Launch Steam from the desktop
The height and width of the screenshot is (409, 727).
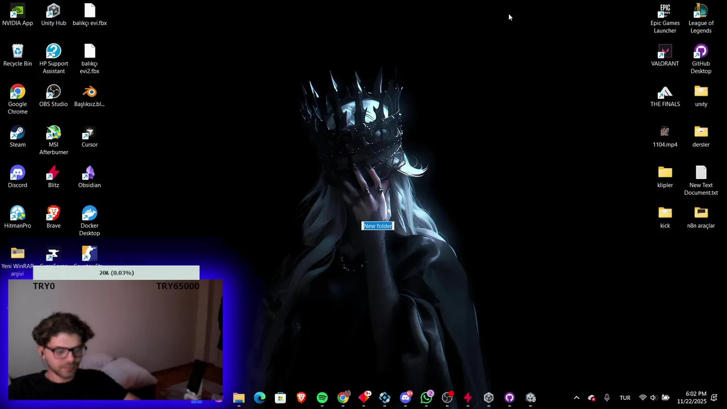point(18,137)
